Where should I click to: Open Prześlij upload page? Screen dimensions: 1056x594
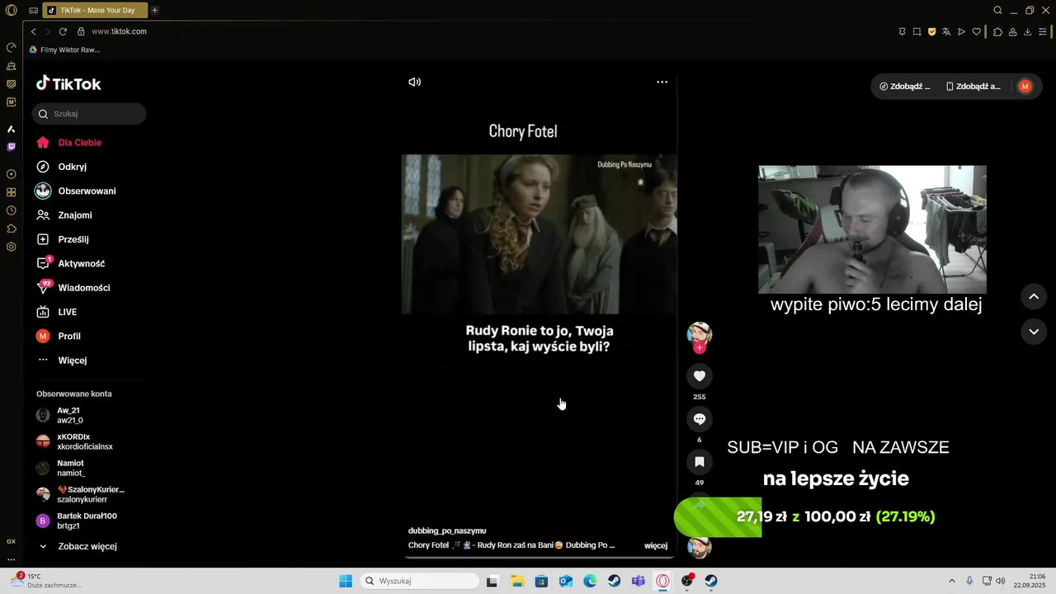point(63,239)
